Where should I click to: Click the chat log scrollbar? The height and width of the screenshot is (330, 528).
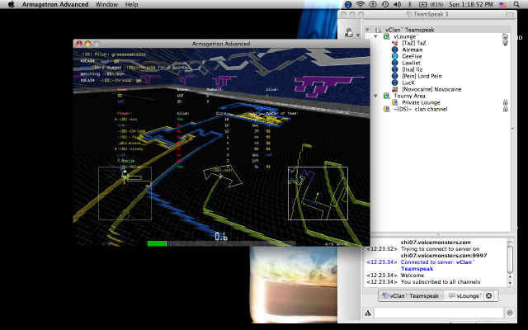pos(510,260)
